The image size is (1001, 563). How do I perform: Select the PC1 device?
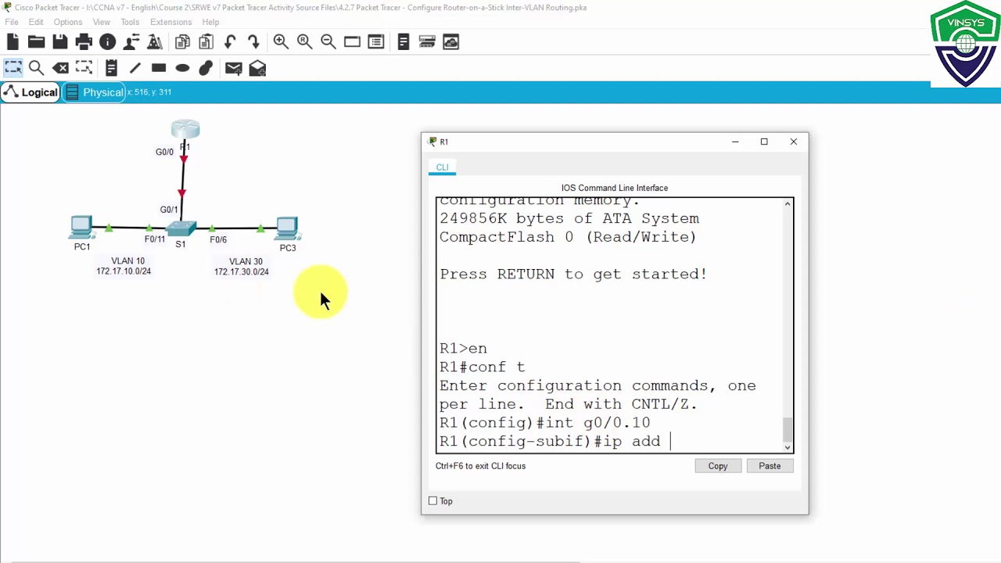[81, 228]
